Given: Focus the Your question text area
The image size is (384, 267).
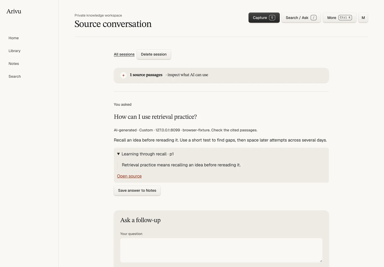Looking at the screenshot, I should (221, 250).
